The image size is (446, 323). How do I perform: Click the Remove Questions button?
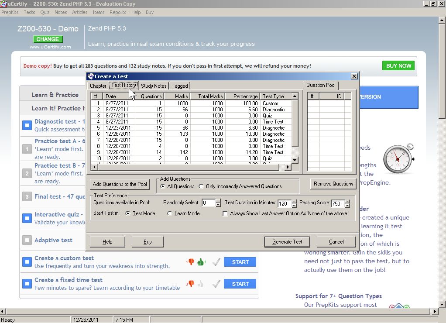(x=333, y=184)
